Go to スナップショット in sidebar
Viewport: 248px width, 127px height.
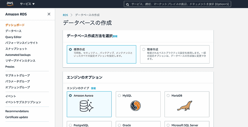16,49
